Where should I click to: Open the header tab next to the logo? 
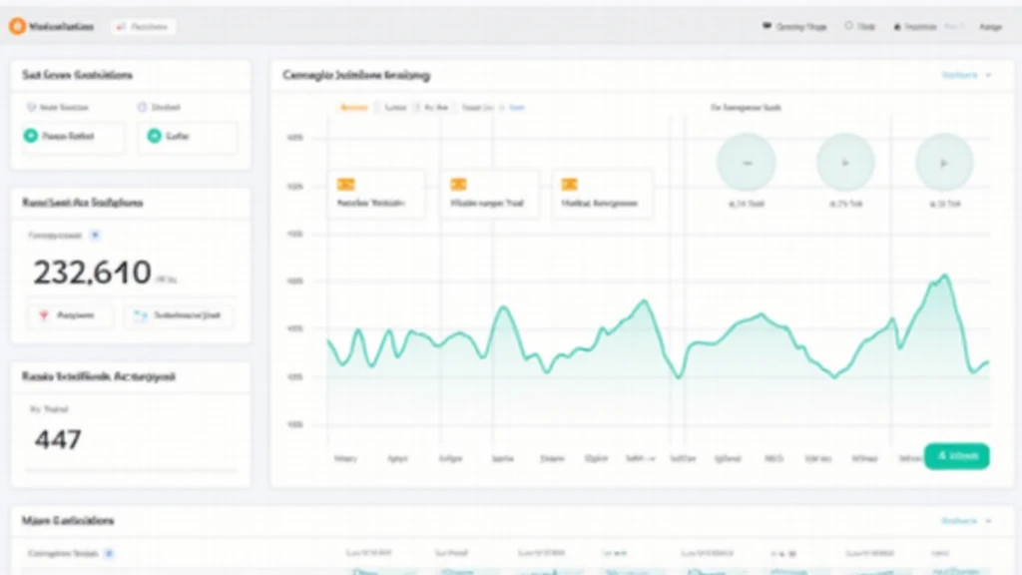pyautogui.click(x=144, y=27)
